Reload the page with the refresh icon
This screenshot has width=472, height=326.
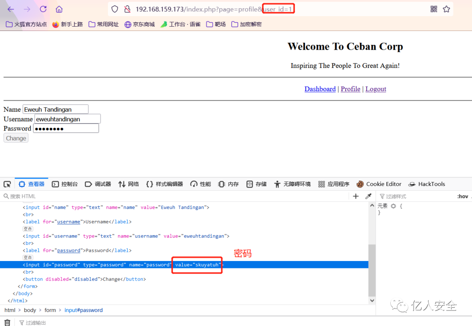tap(43, 9)
